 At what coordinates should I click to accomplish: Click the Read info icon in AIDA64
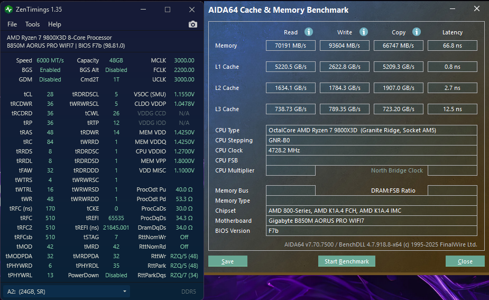pos(308,32)
